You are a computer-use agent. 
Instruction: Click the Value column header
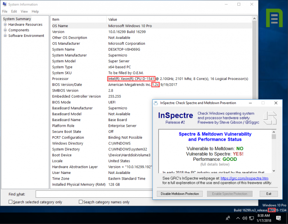click(x=179, y=19)
